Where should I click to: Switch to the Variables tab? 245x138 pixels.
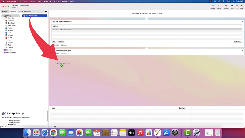click(x=13, y=11)
